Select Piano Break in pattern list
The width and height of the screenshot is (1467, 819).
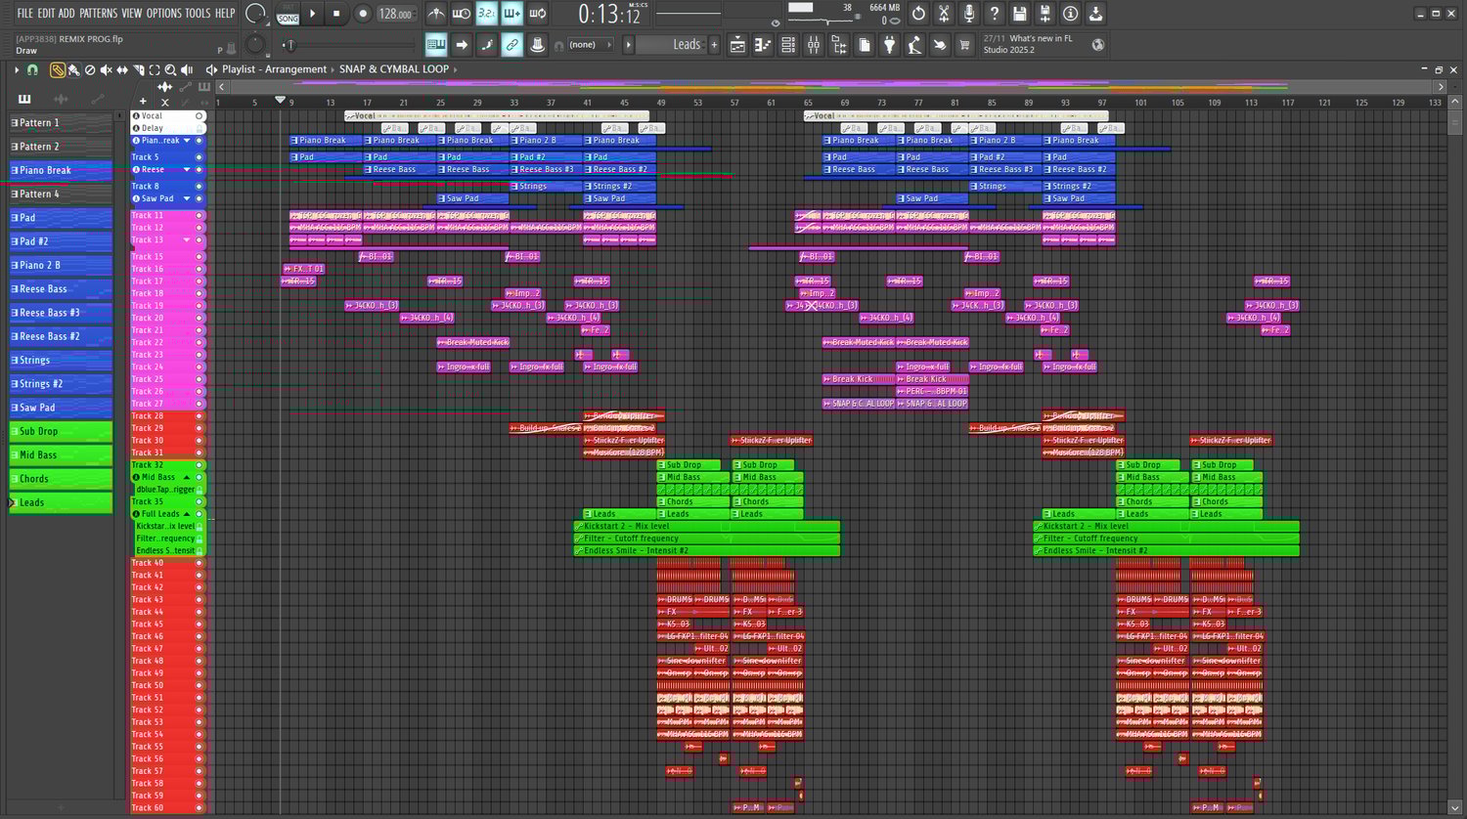tap(62, 170)
